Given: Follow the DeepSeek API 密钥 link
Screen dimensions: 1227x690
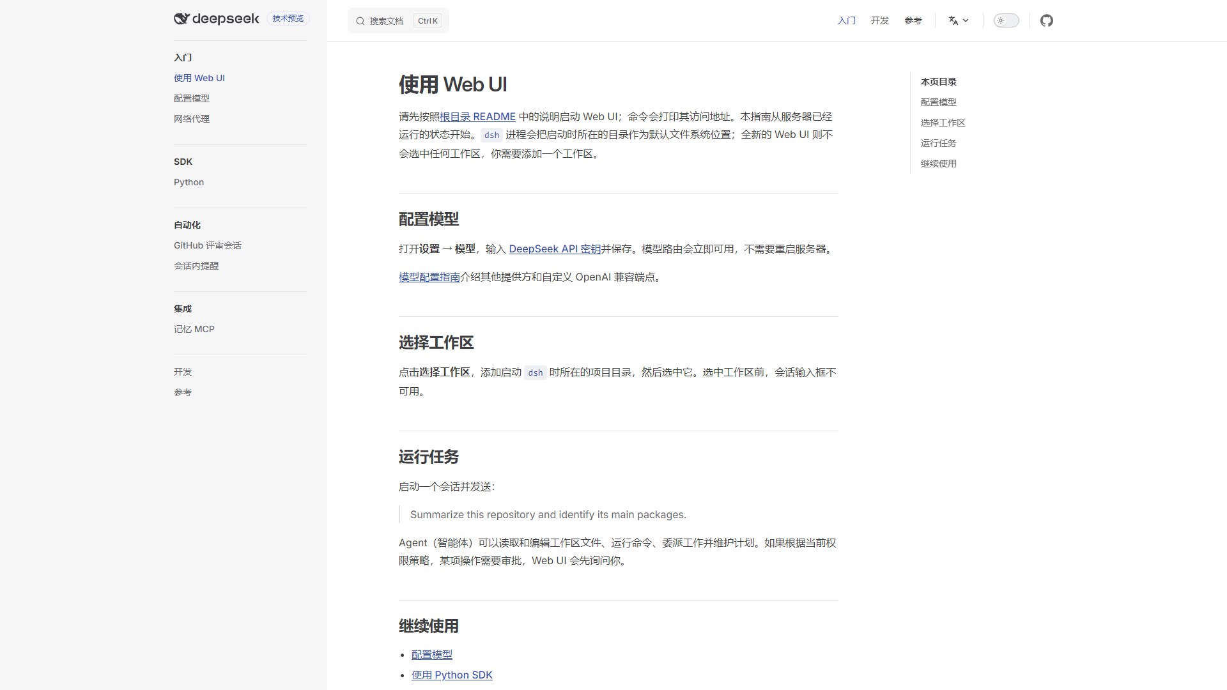Looking at the screenshot, I should (555, 249).
